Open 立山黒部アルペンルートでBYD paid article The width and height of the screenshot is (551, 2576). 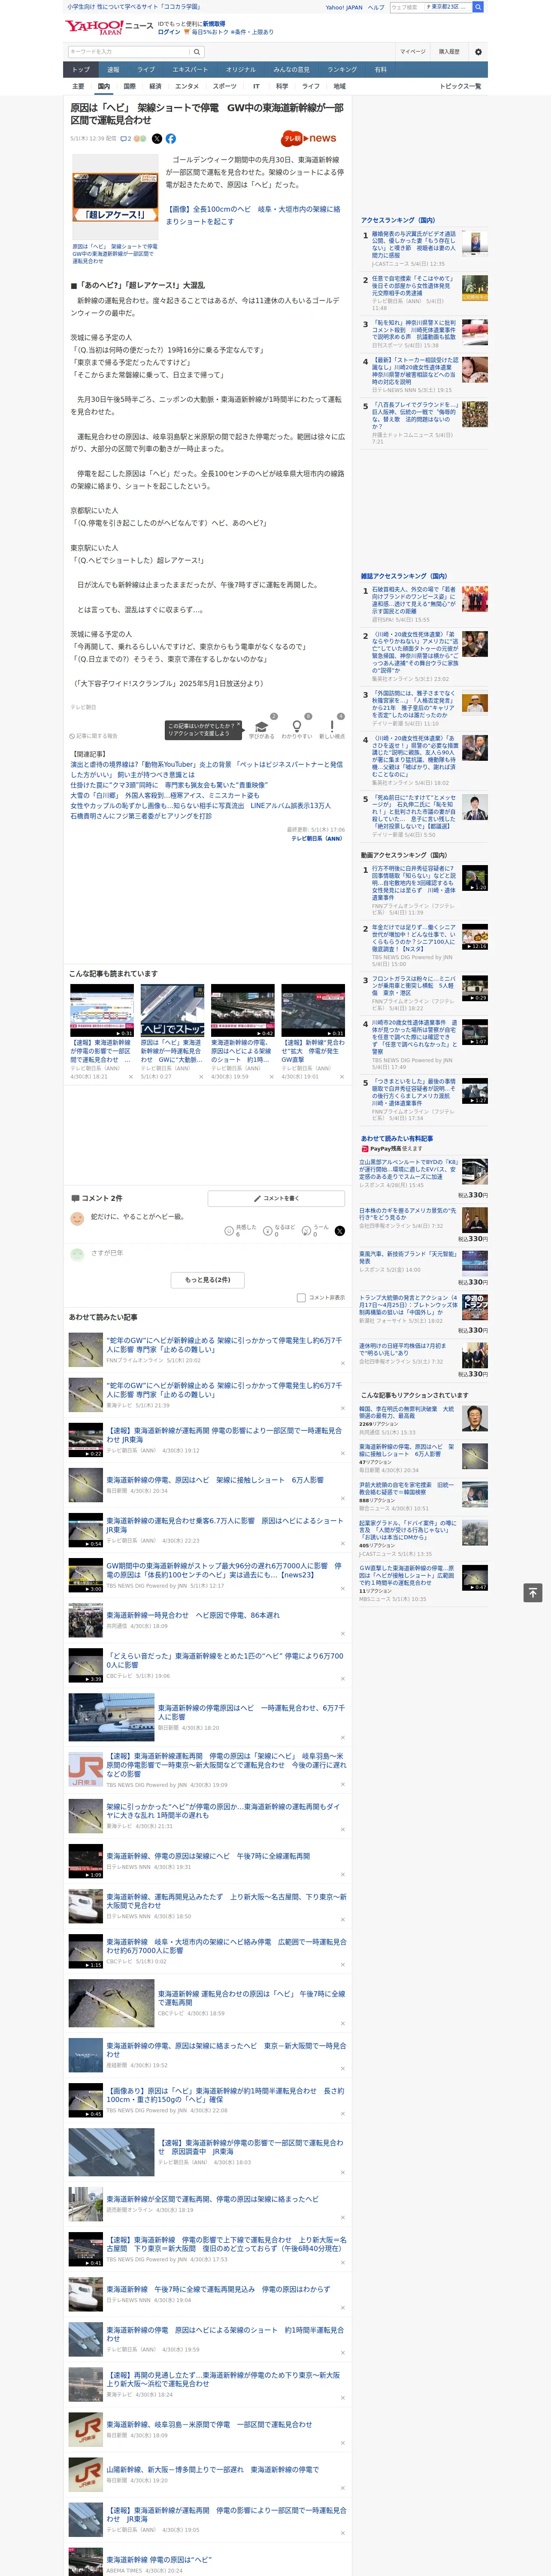tap(408, 1170)
